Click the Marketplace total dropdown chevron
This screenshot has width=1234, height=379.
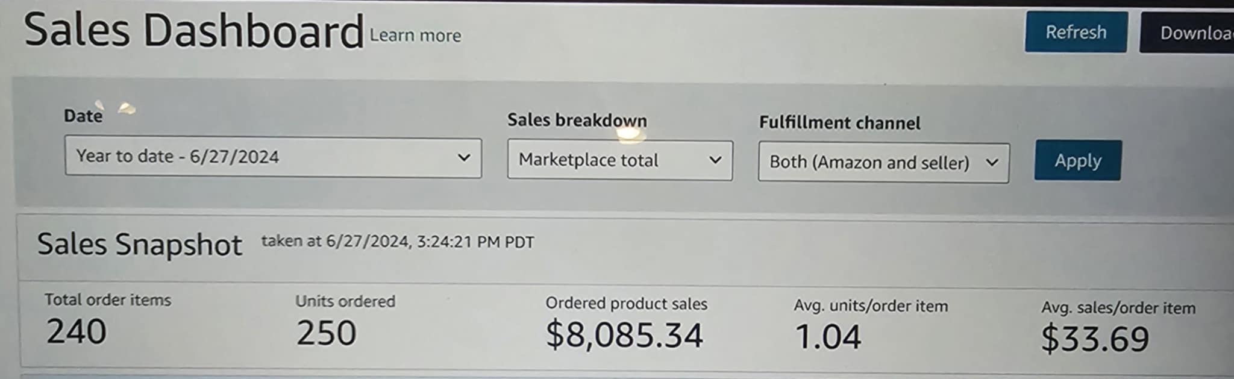click(716, 161)
